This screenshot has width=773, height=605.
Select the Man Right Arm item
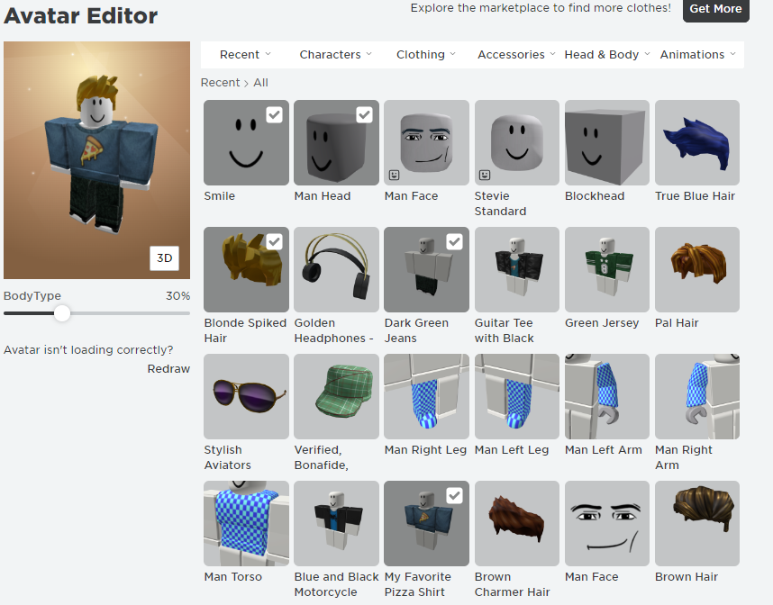pyautogui.click(x=697, y=397)
